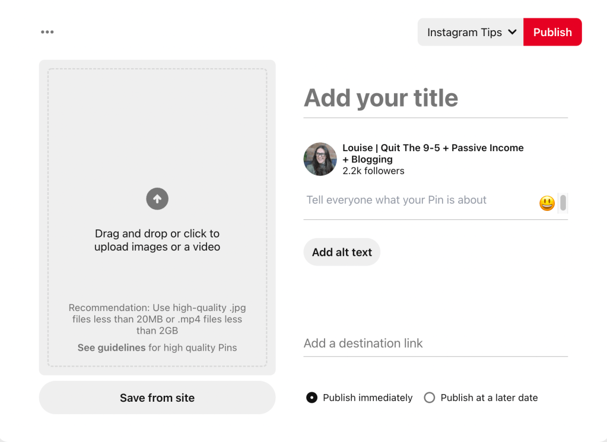Open the See guidelines link
Viewport: 607px width, 442px height.
pos(112,348)
